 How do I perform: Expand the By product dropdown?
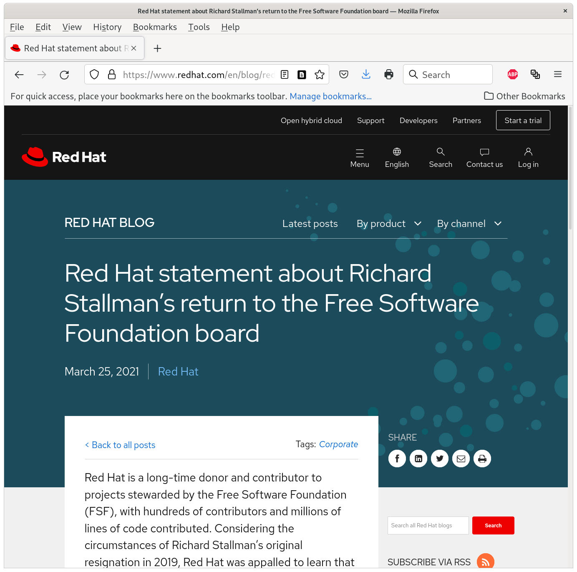tap(389, 224)
